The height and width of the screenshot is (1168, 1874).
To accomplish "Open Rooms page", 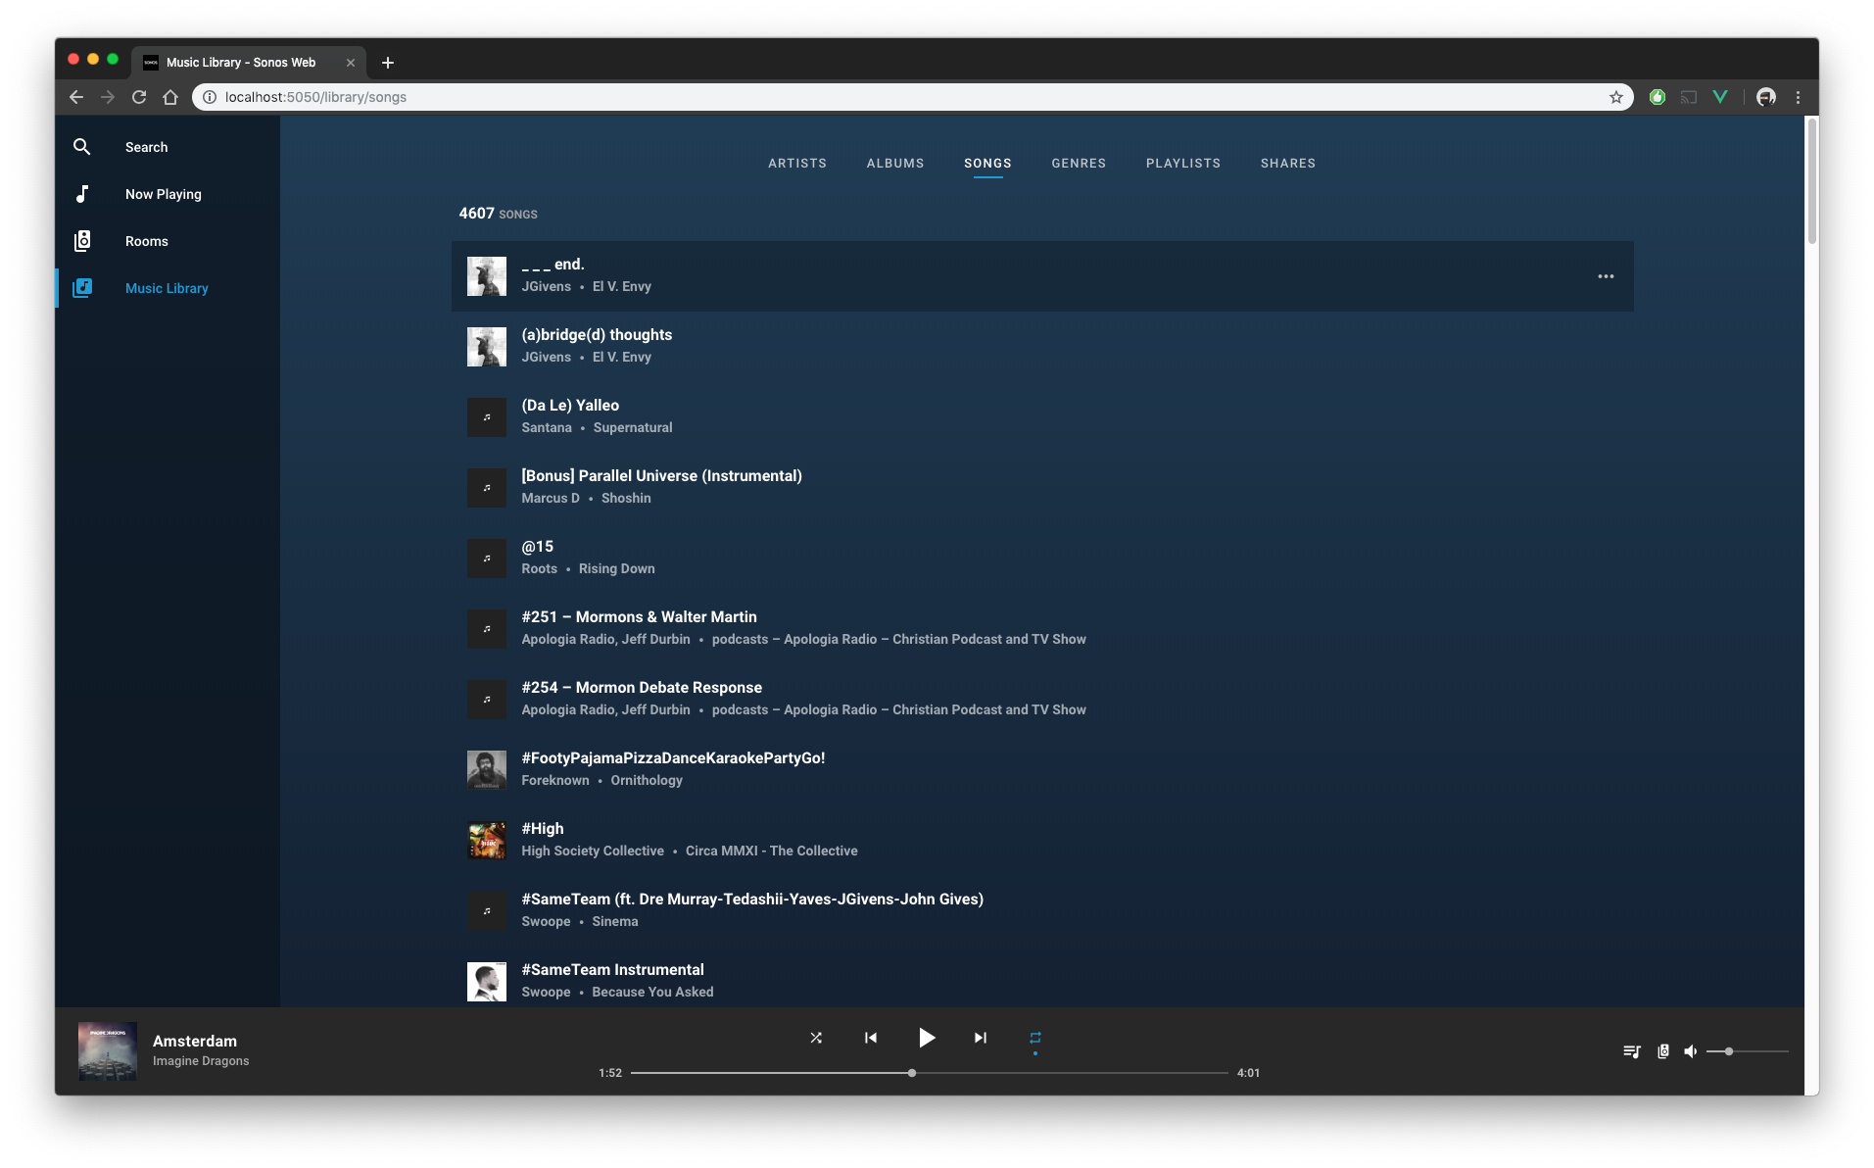I will coord(147,241).
